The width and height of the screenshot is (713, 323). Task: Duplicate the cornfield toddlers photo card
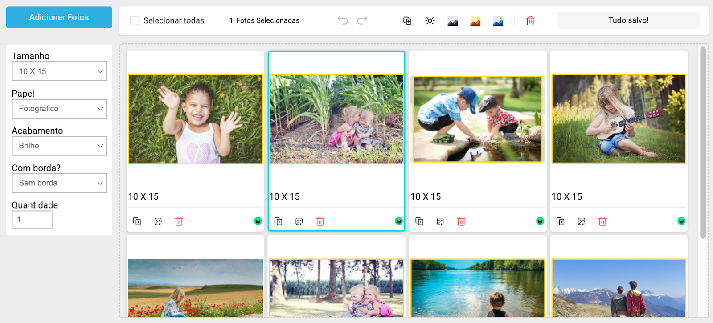tap(279, 221)
